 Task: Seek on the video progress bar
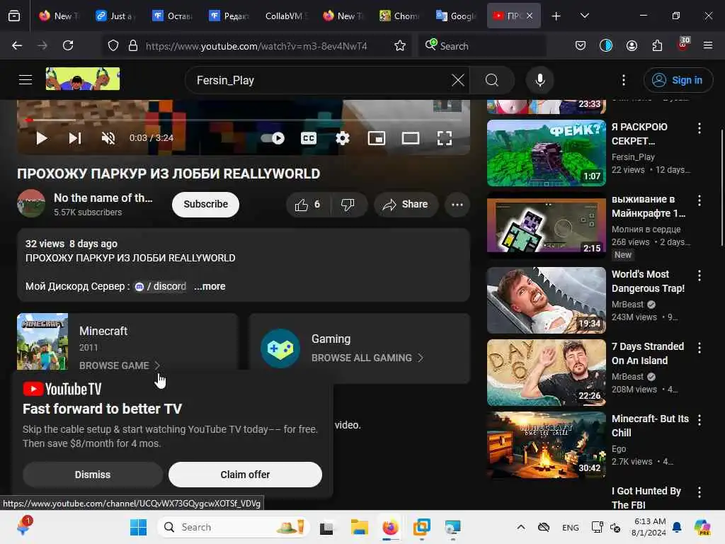point(244,120)
